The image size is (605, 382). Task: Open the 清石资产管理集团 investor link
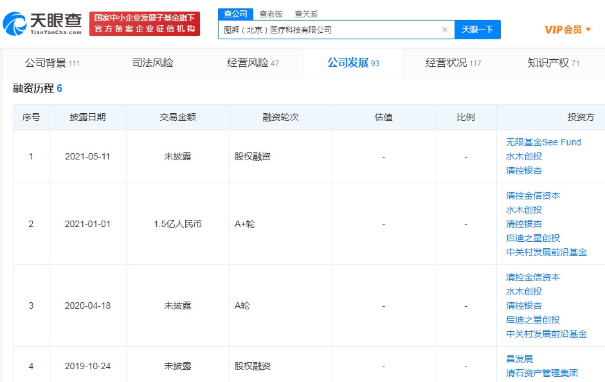click(541, 373)
